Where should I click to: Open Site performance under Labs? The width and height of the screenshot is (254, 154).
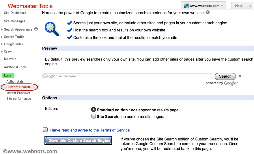[x=19, y=99]
